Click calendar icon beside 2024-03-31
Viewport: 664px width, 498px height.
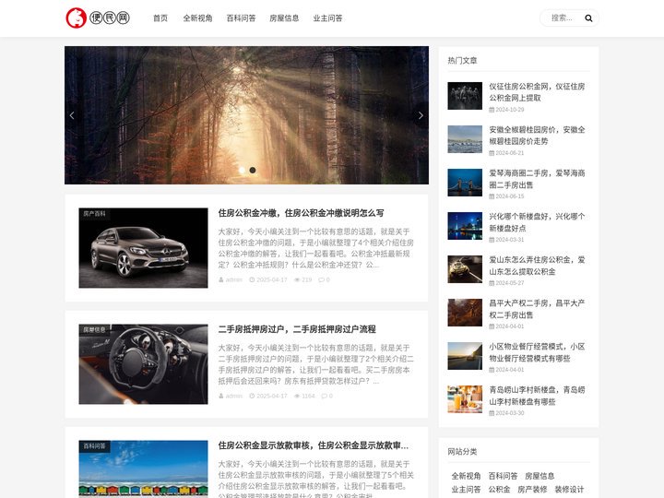point(492,240)
